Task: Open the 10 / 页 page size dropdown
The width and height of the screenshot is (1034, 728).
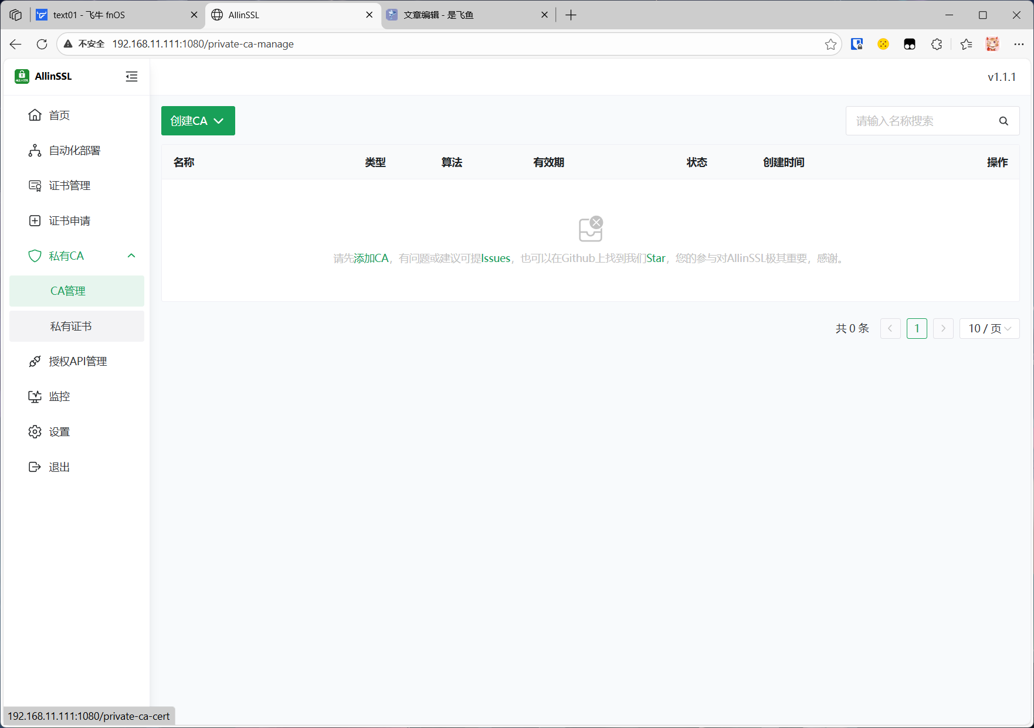Action: [989, 329]
